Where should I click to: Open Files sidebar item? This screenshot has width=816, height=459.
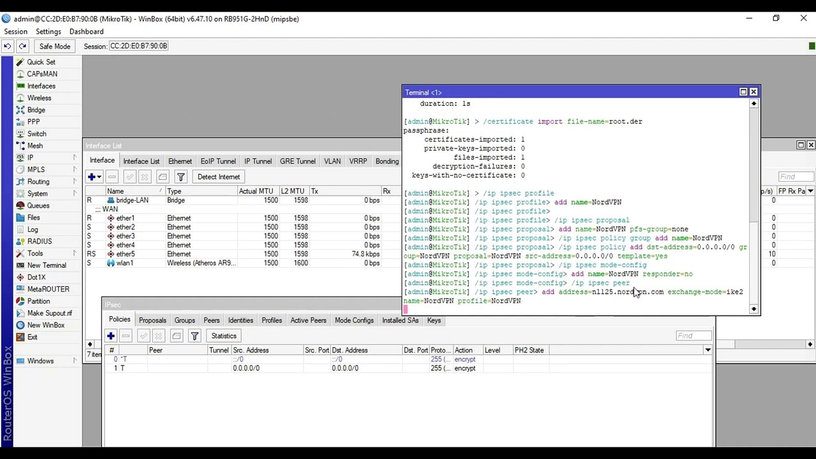coord(33,217)
